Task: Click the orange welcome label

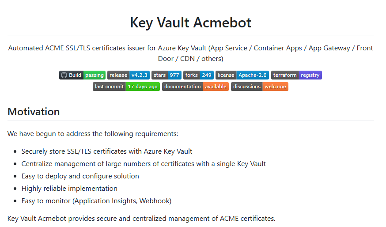Action: point(275,87)
